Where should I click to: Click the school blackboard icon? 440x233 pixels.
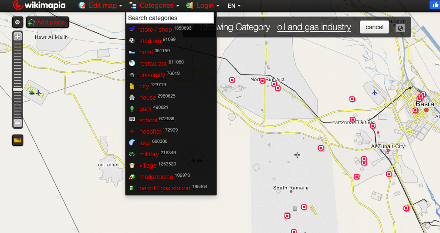tap(132, 119)
